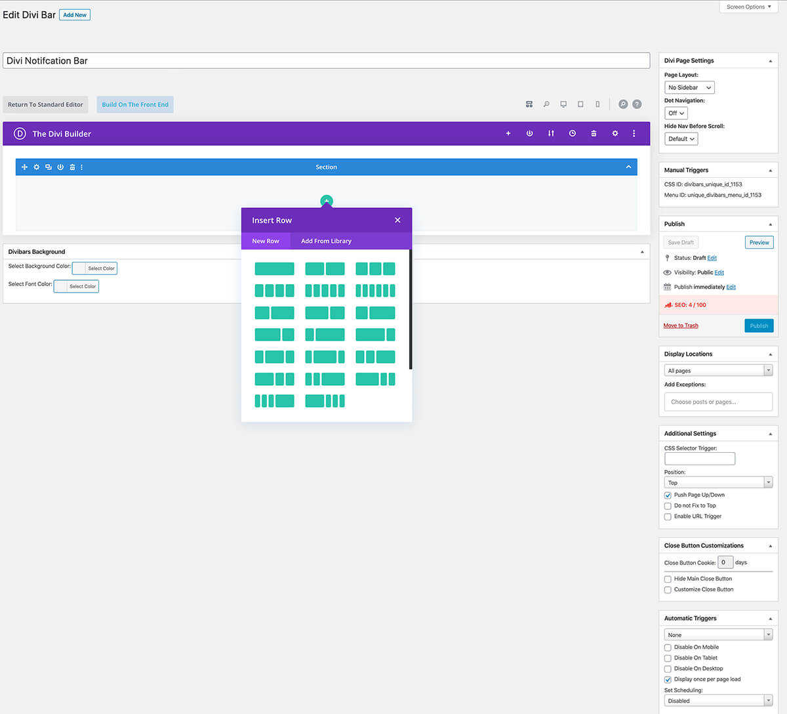Open the Section's three-dot more options
This screenshot has height=714, width=787.
(x=82, y=167)
